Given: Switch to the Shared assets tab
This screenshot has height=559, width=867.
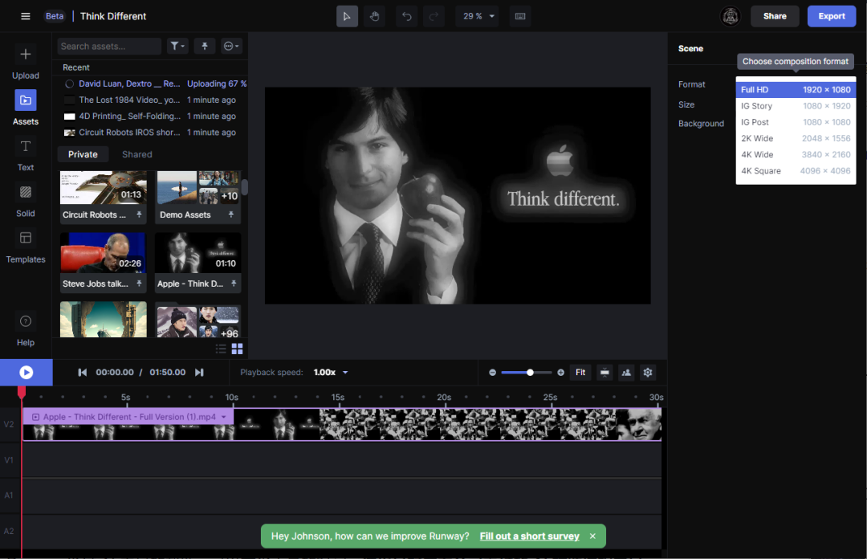Looking at the screenshot, I should click(x=136, y=154).
